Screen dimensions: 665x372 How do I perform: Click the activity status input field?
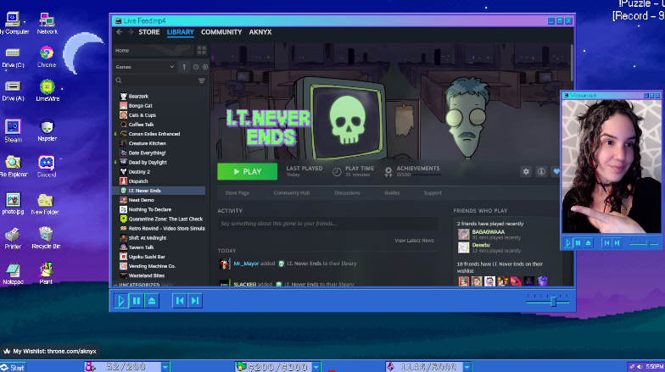coord(327,224)
